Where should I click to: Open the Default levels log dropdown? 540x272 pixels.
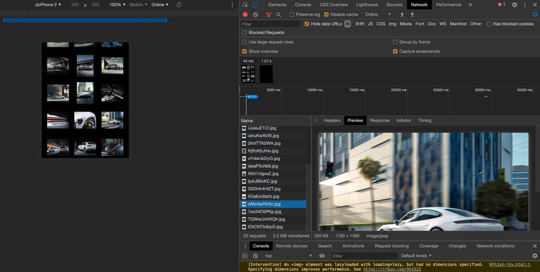pos(416,256)
